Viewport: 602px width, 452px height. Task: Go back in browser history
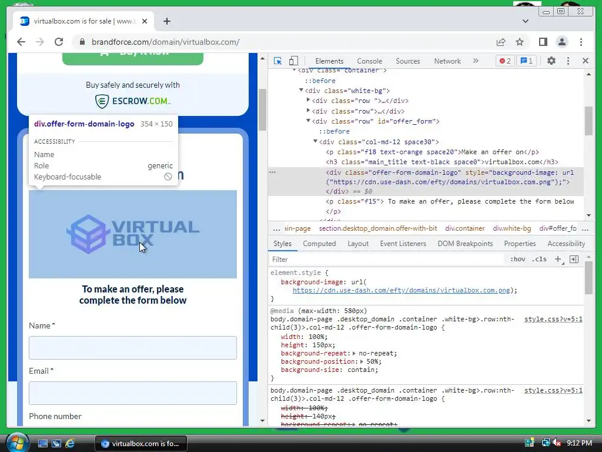click(x=21, y=42)
